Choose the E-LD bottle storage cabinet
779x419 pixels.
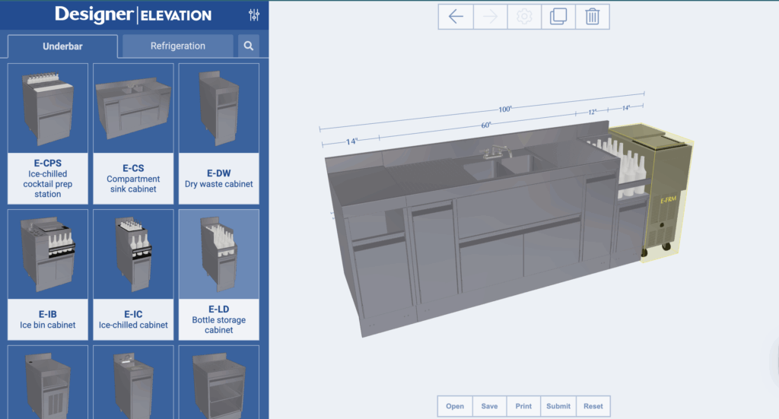(x=218, y=274)
